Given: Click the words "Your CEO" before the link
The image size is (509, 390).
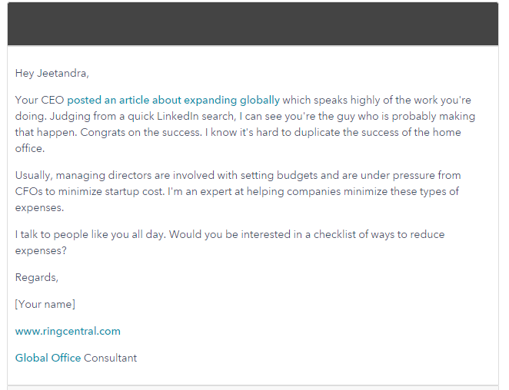Looking at the screenshot, I should coord(40,100).
